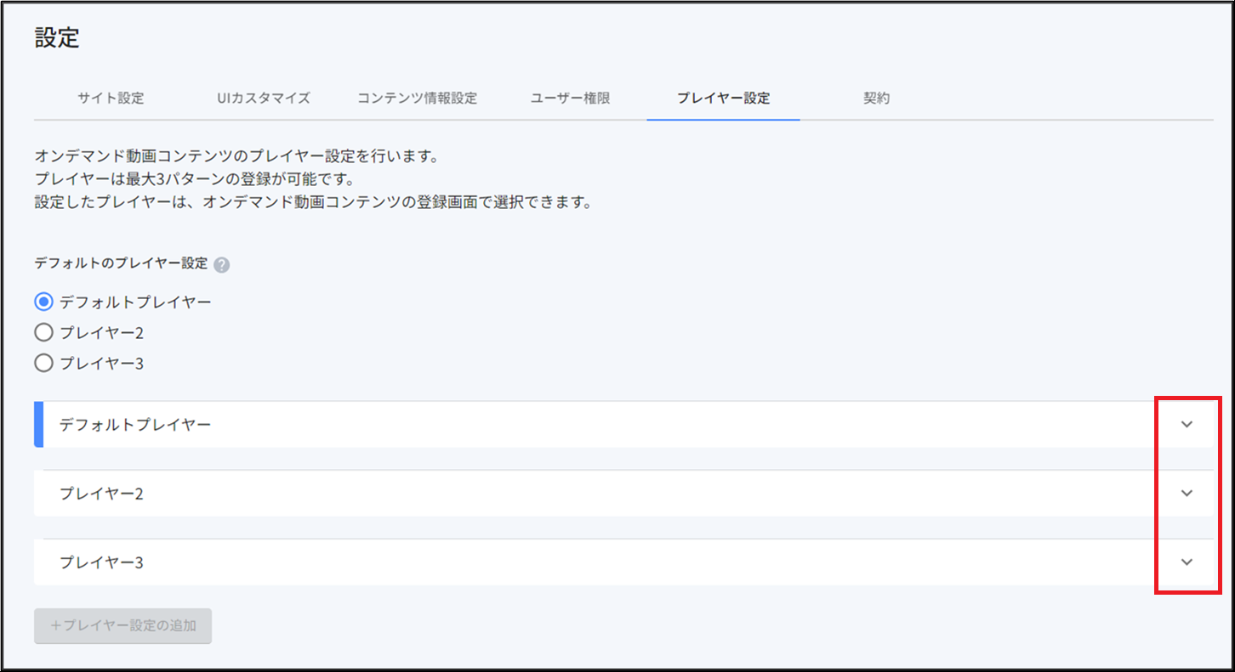Expand プレイヤー2 panel using its chevron arrow
This screenshot has width=1235, height=672.
click(x=1187, y=493)
